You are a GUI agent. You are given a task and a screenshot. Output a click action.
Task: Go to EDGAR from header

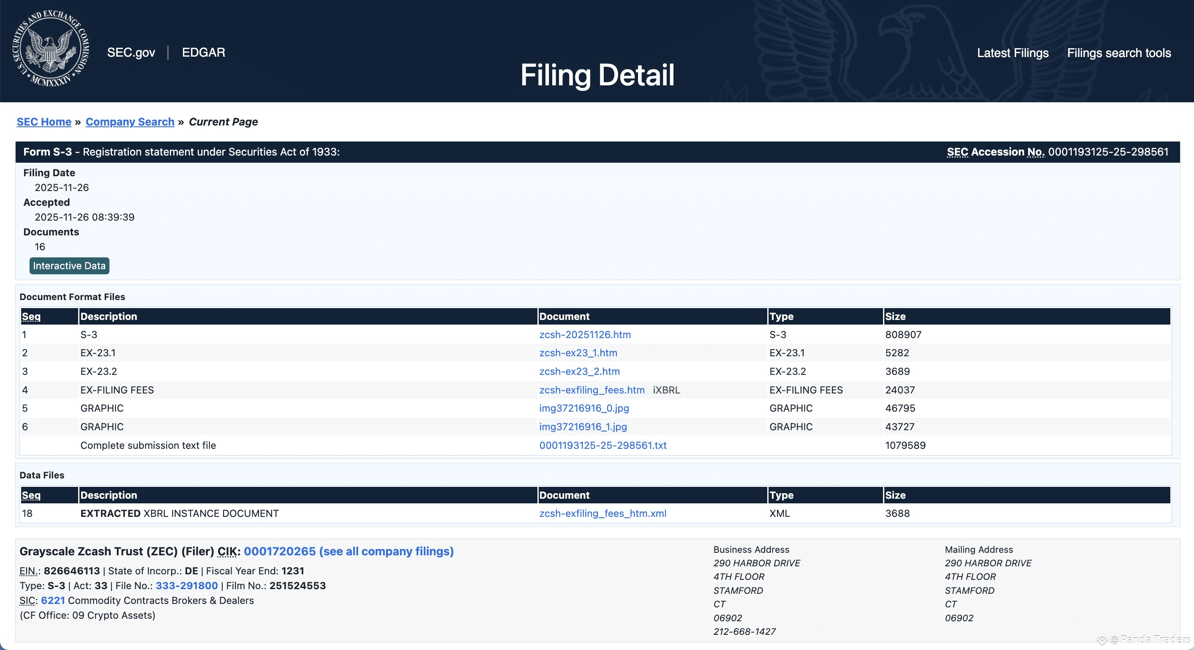point(204,52)
